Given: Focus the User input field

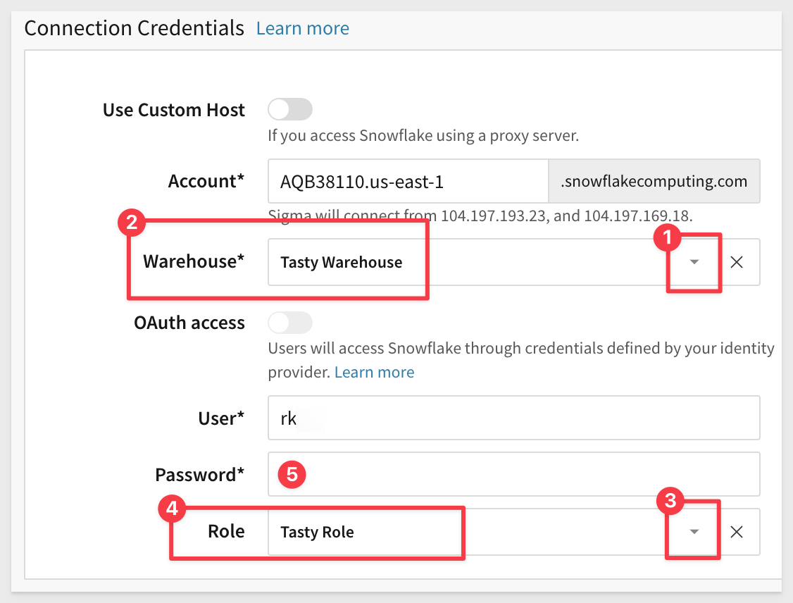Looking at the screenshot, I should click(x=513, y=418).
